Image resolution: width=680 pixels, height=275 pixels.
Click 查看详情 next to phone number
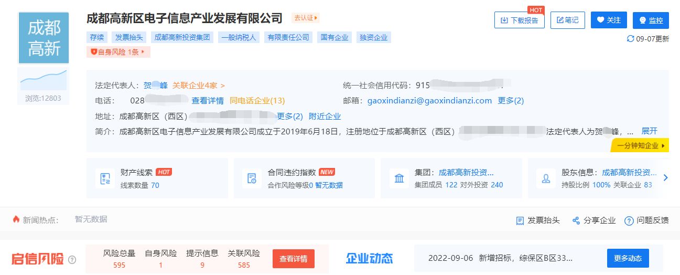[x=208, y=101]
